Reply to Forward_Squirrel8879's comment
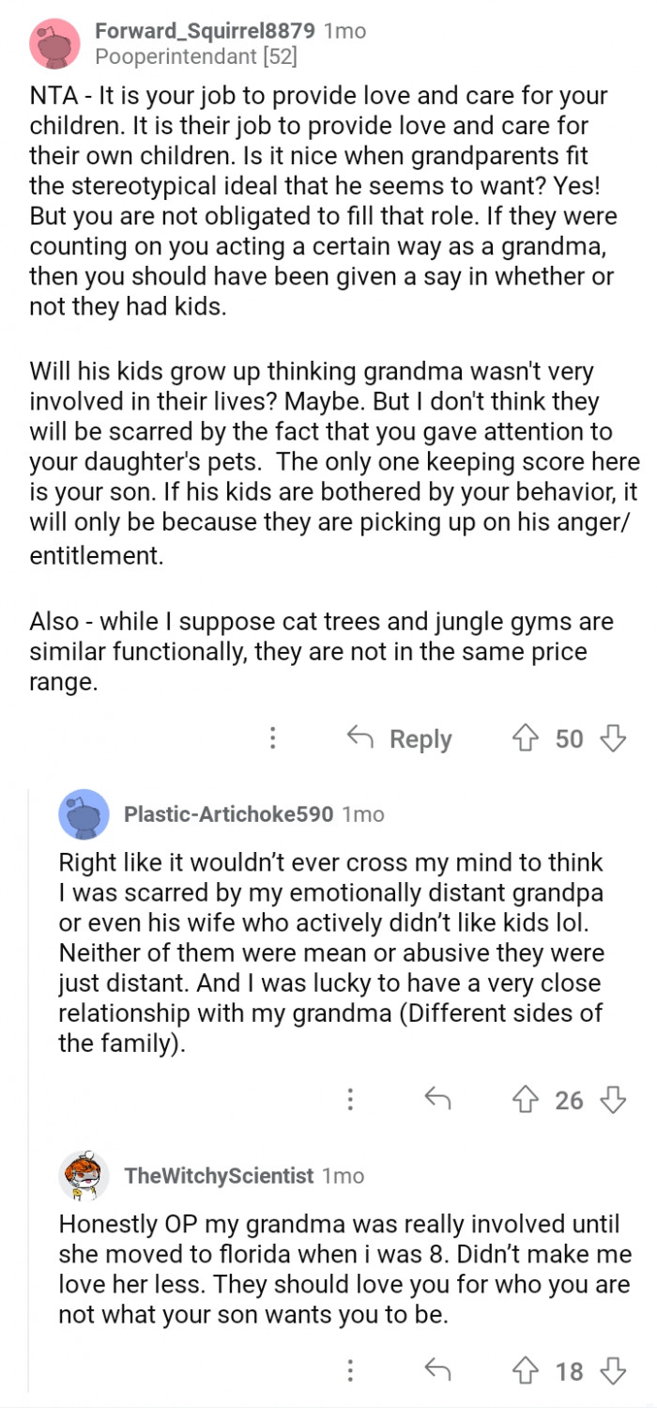Image resolution: width=657 pixels, height=1408 pixels. [x=400, y=739]
